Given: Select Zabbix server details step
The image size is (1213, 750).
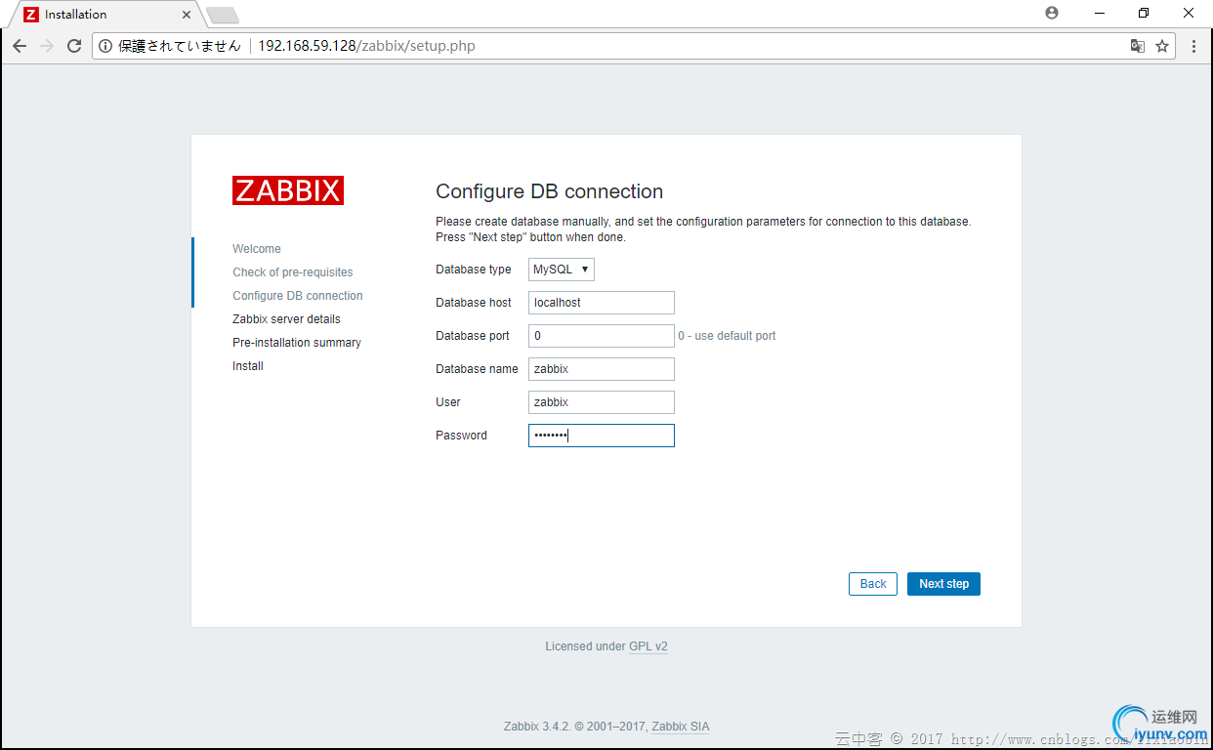Looking at the screenshot, I should [286, 319].
